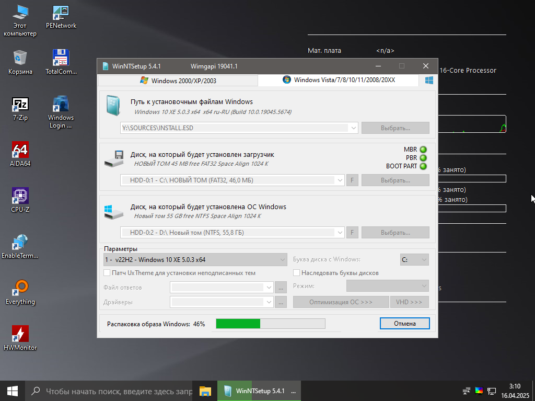The image size is (535, 401).
Task: Expand the INSTALL.ESD source path dropdown
Action: (354, 128)
